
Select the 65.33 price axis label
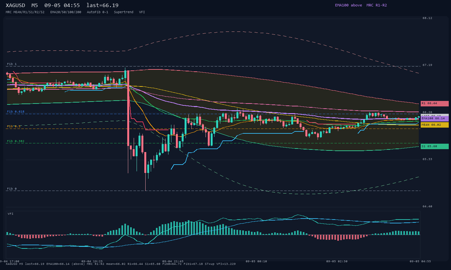pyautogui.click(x=427, y=159)
